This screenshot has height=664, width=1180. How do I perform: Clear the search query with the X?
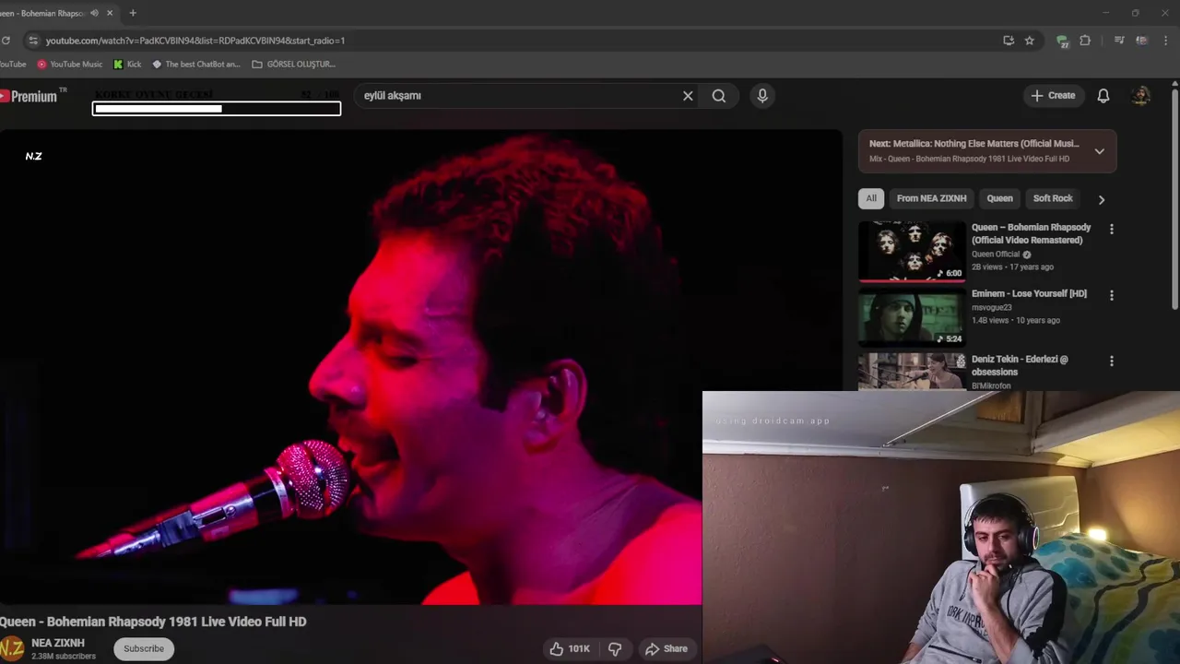(688, 96)
